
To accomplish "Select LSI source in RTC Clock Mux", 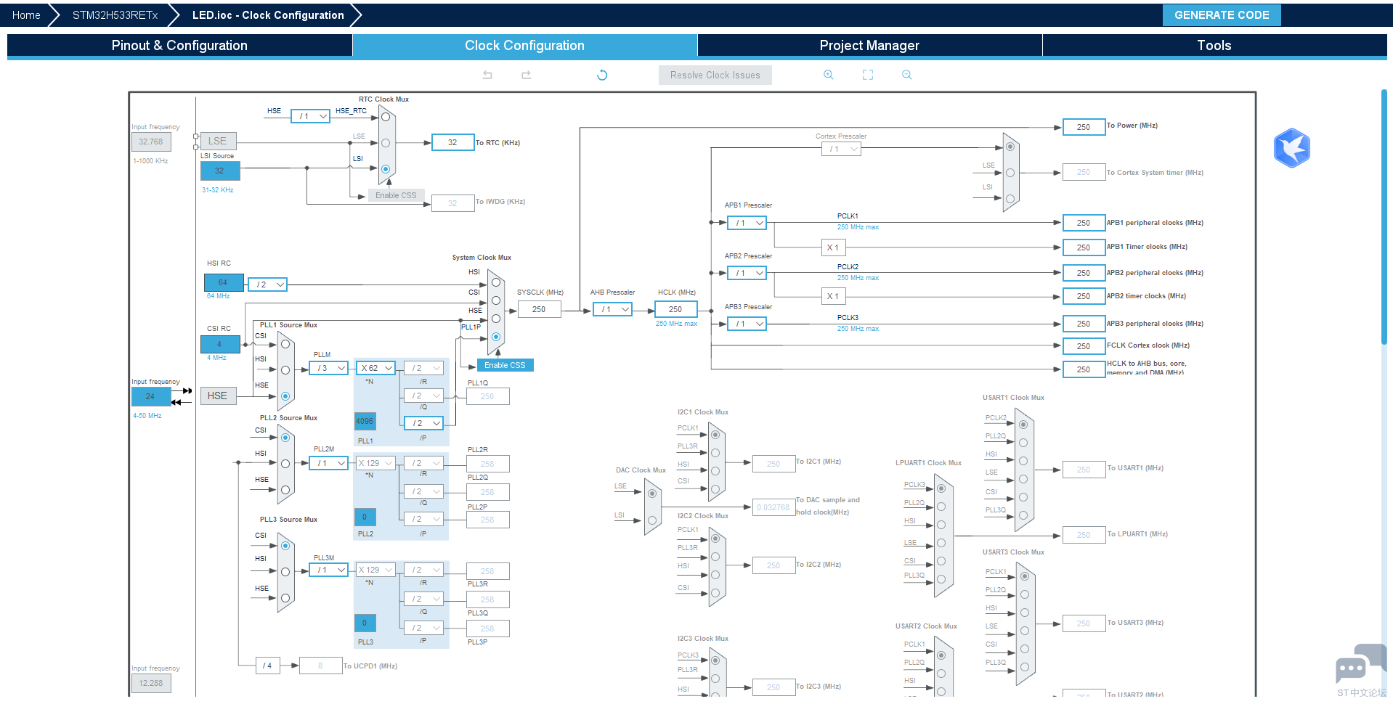I will coord(386,169).
